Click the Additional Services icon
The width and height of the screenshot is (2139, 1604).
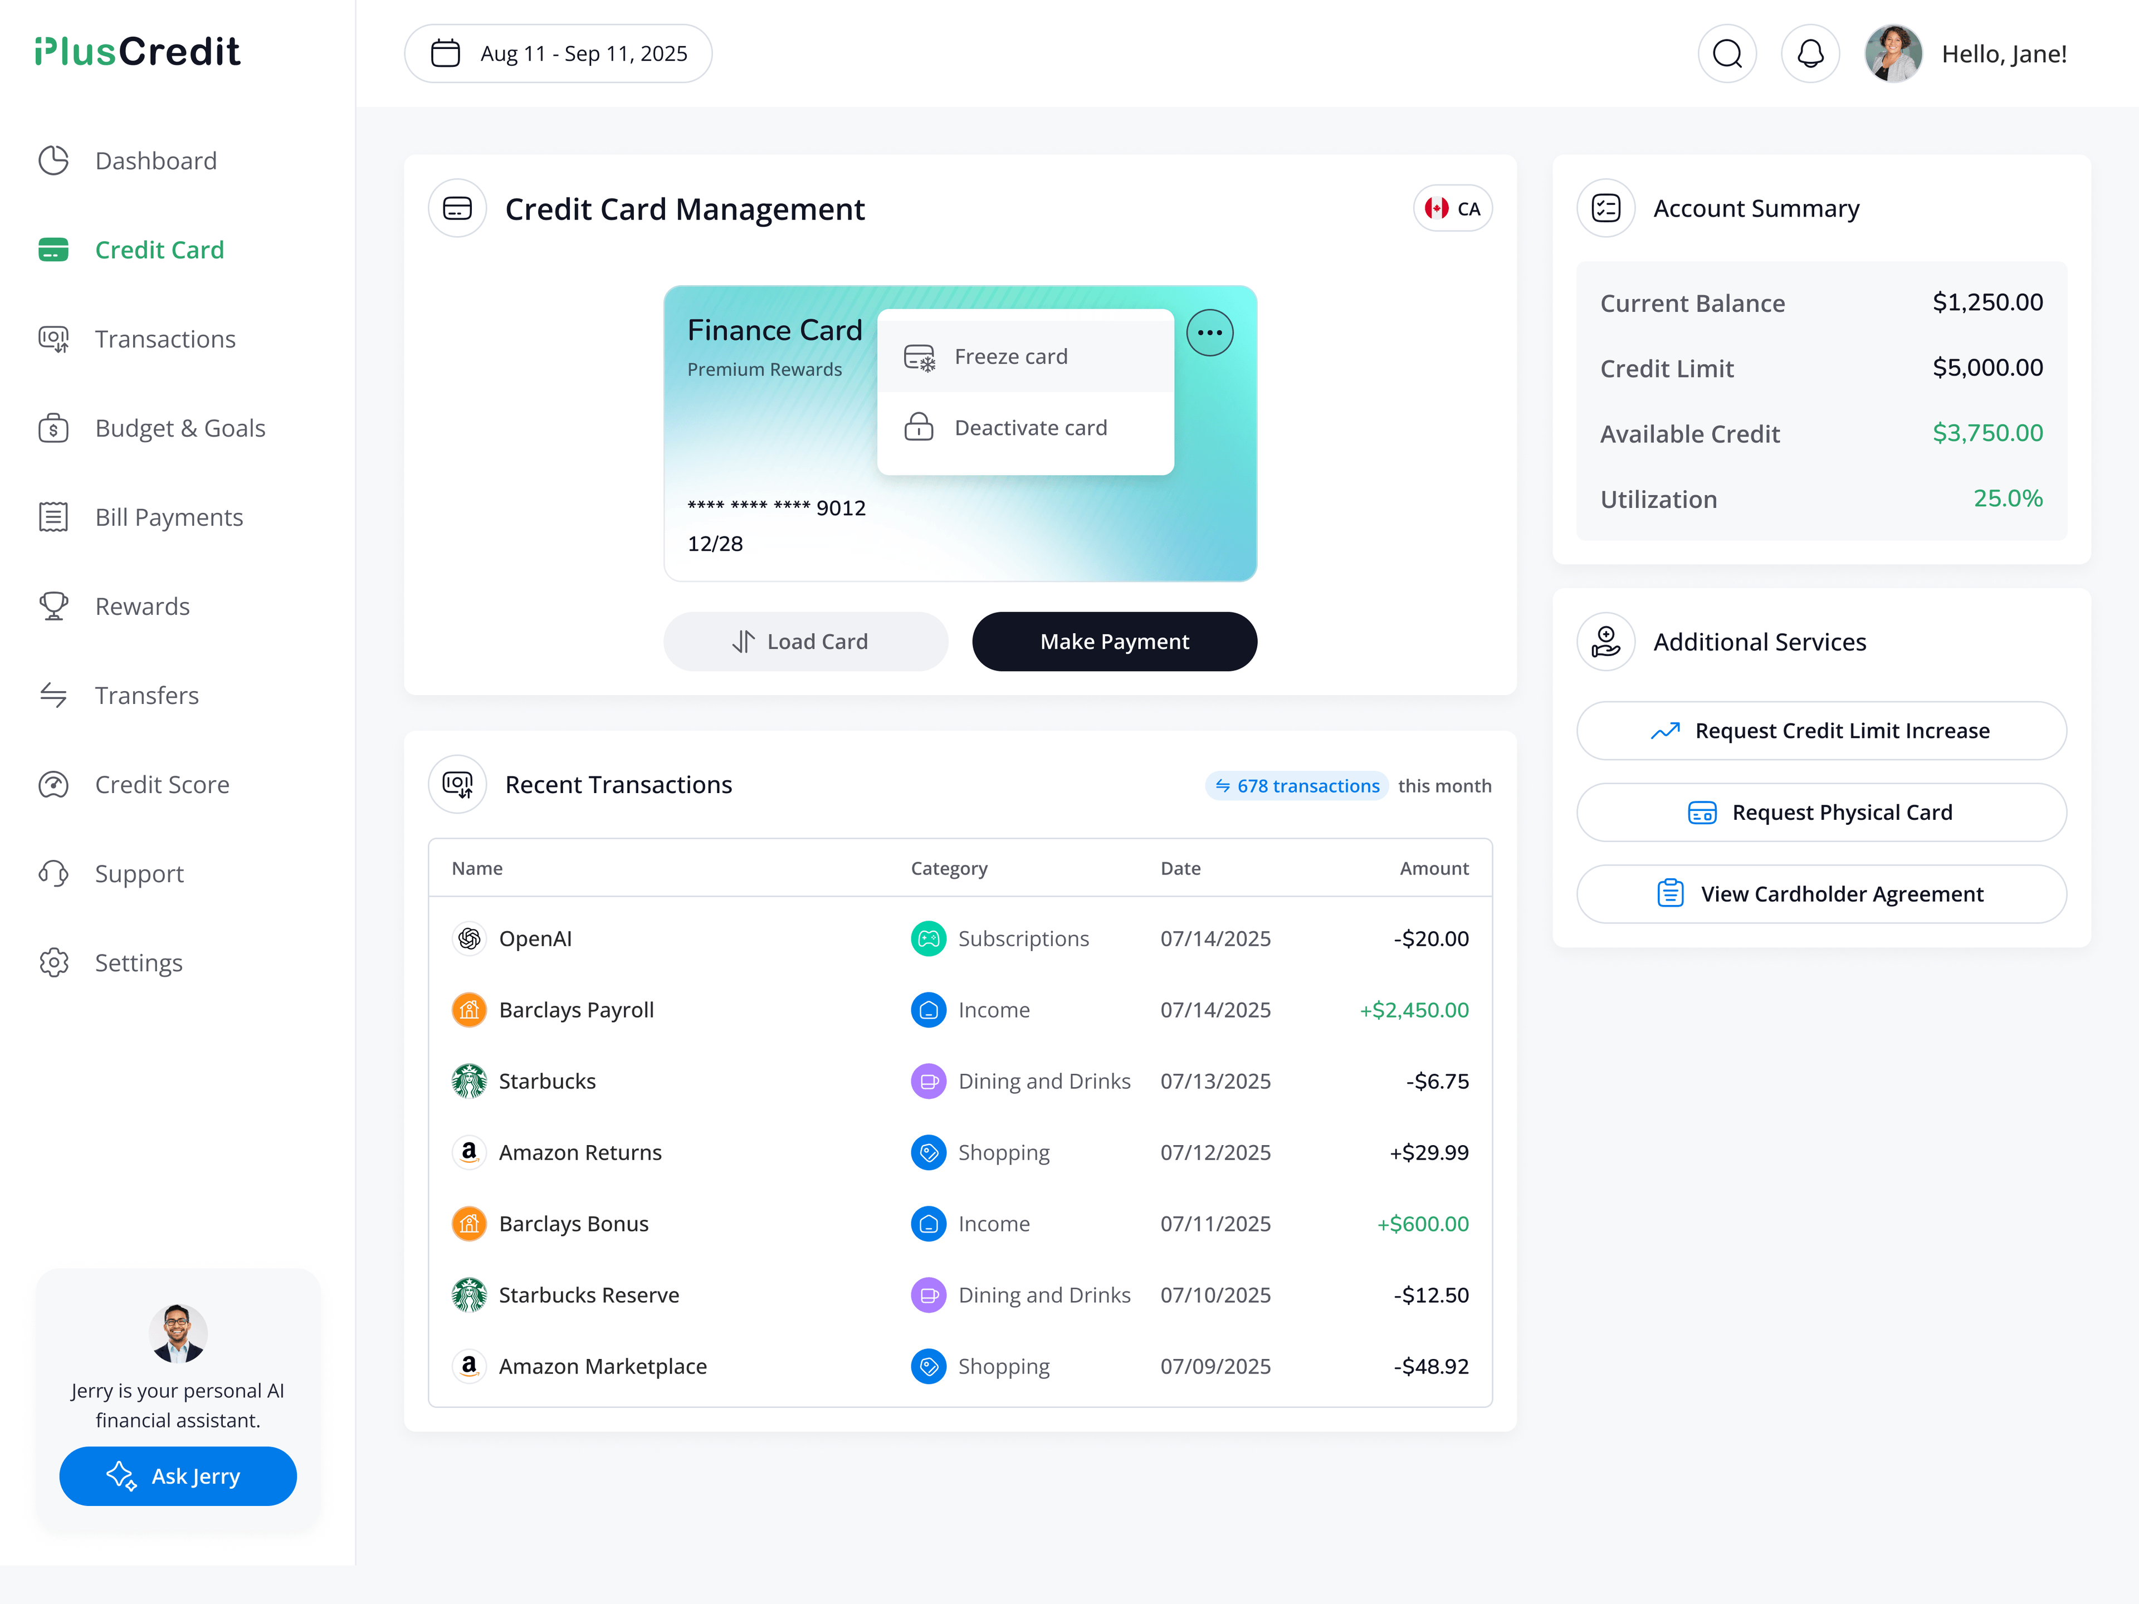pos(1606,642)
